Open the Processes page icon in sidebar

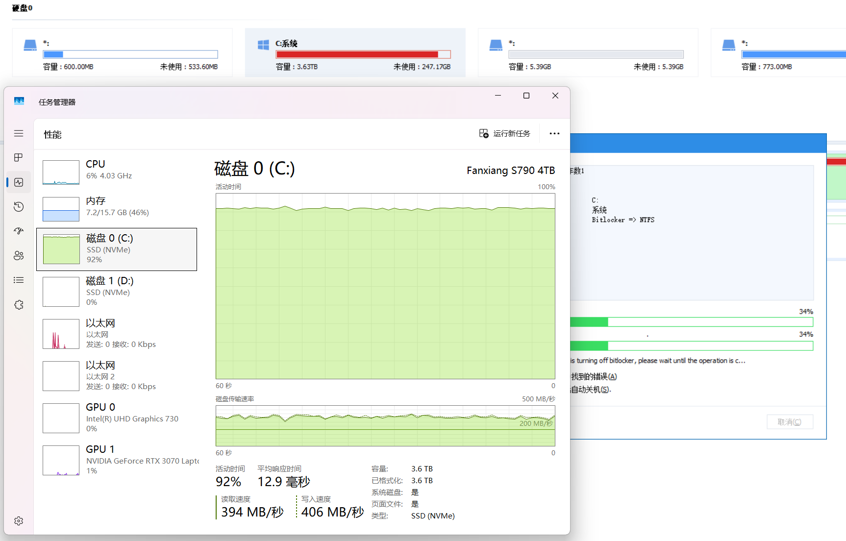(x=19, y=158)
